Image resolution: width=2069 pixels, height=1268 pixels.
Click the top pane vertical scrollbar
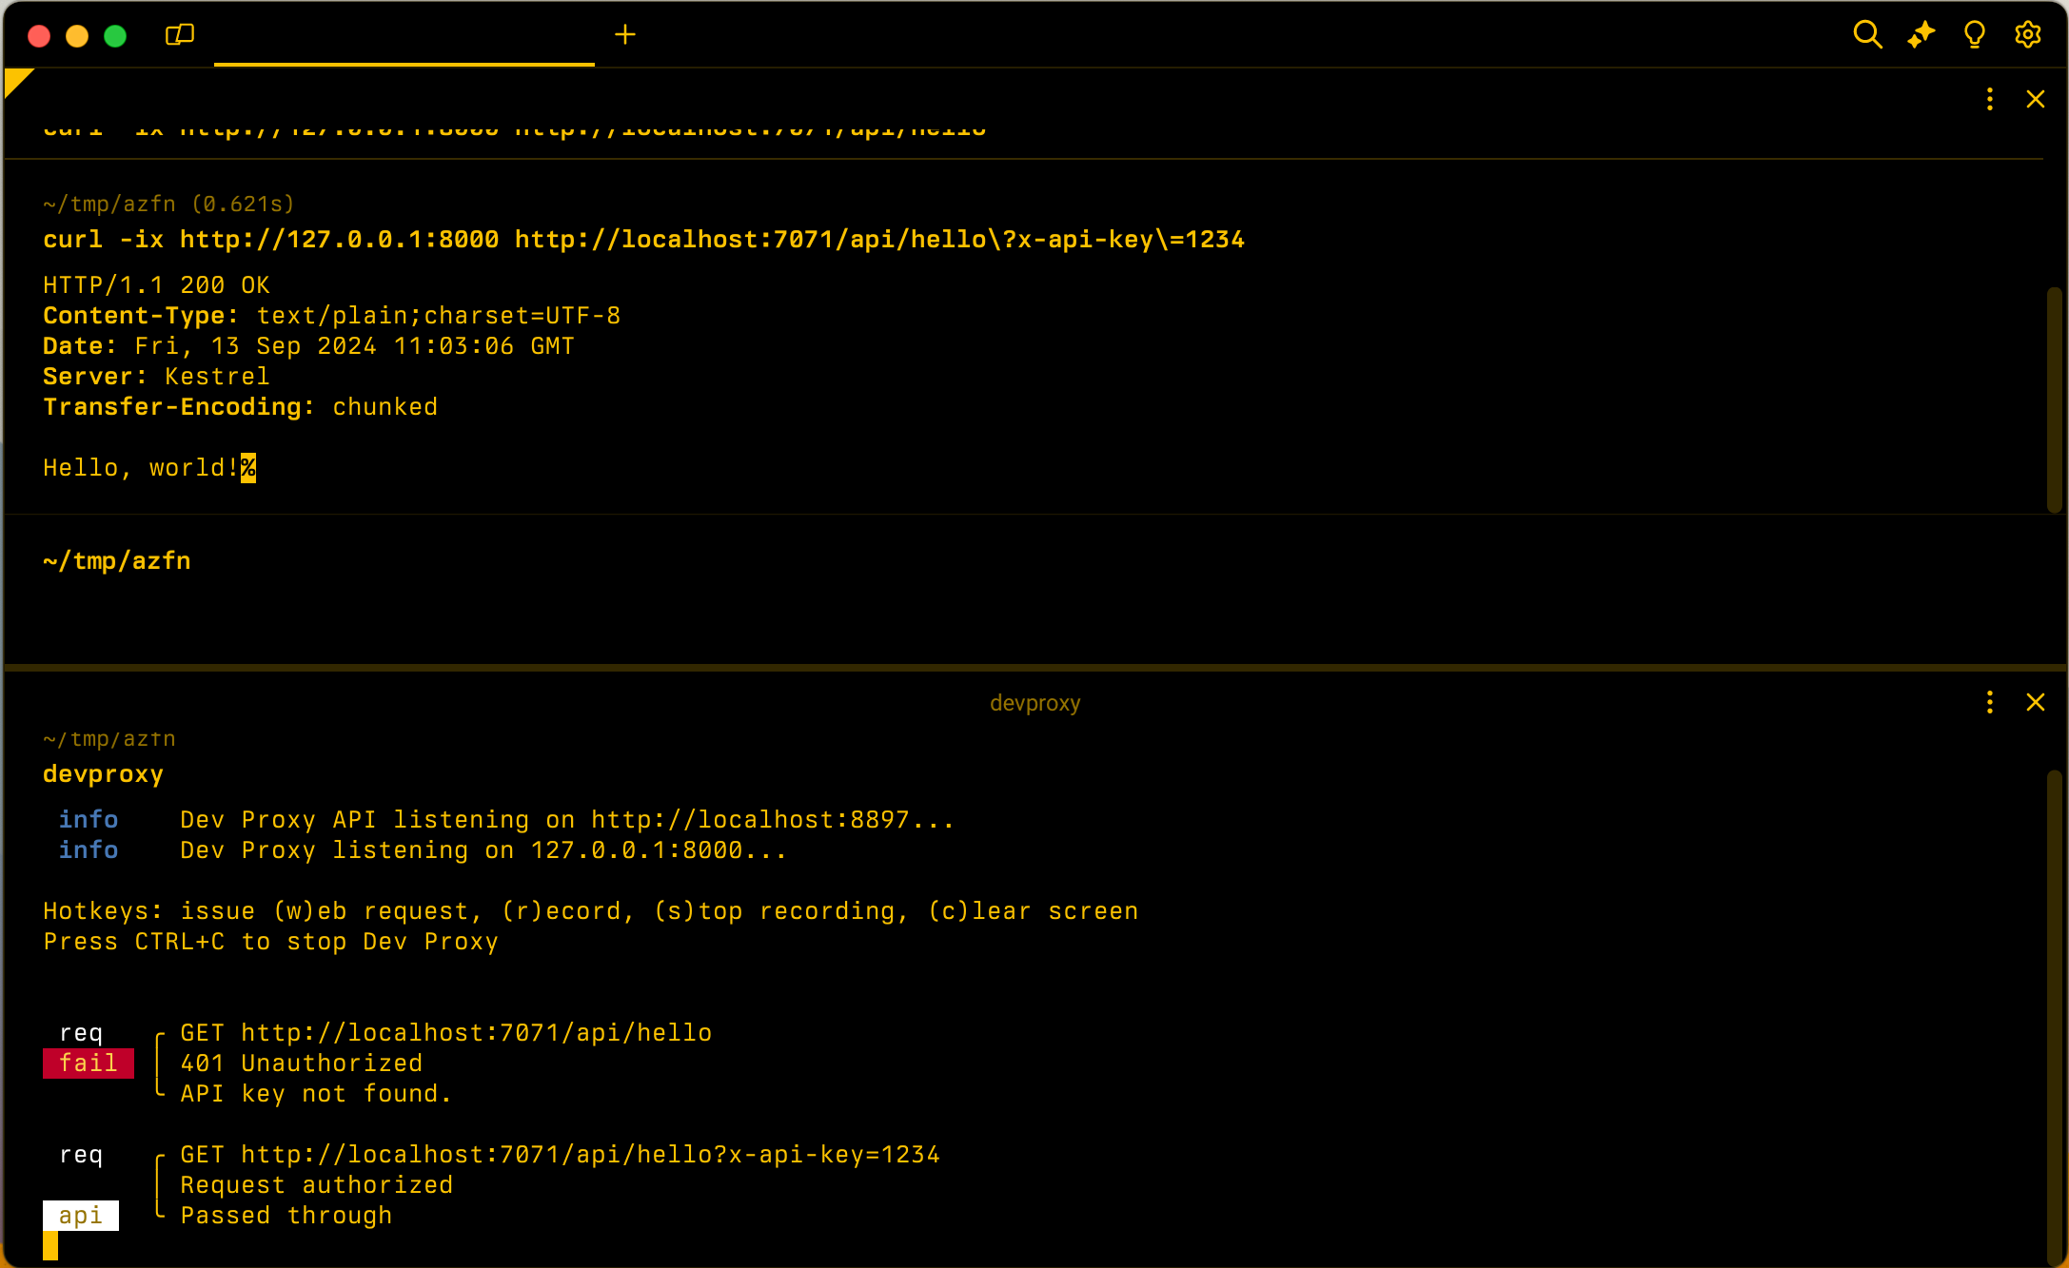(x=2054, y=400)
